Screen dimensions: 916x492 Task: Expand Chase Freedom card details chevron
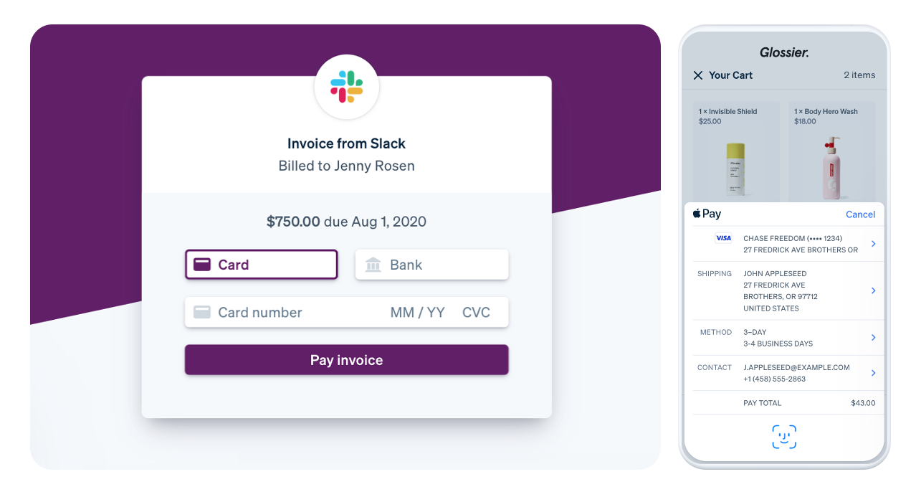873,244
